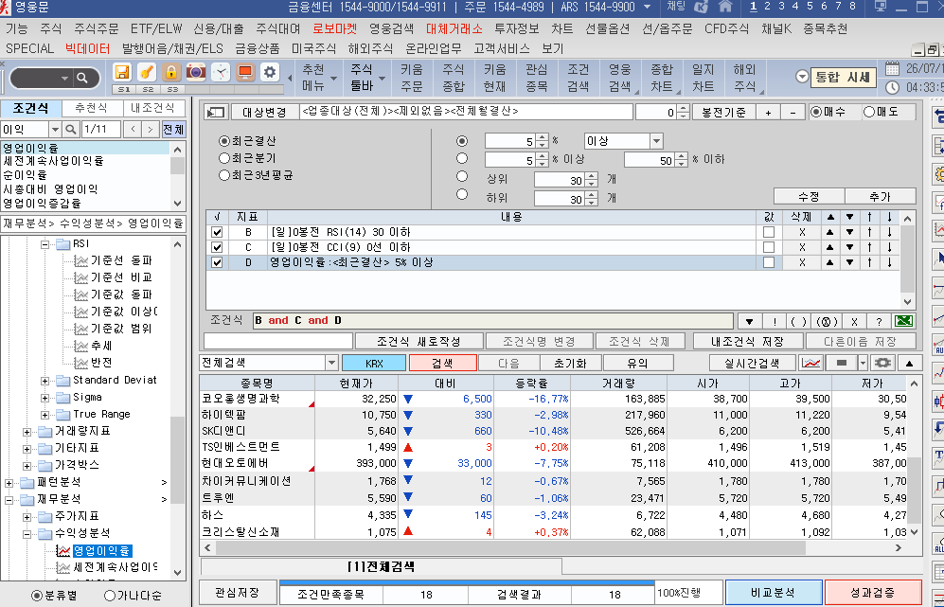Click the 성과검증 button

point(873,593)
